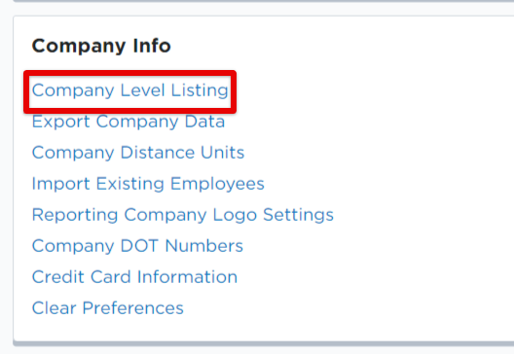This screenshot has width=514, height=354.
Task: Click Import Existing Employees link
Action: [148, 184]
